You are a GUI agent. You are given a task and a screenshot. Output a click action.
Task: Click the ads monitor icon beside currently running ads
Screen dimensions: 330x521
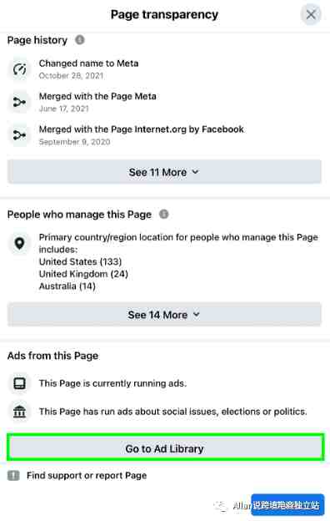(x=19, y=383)
